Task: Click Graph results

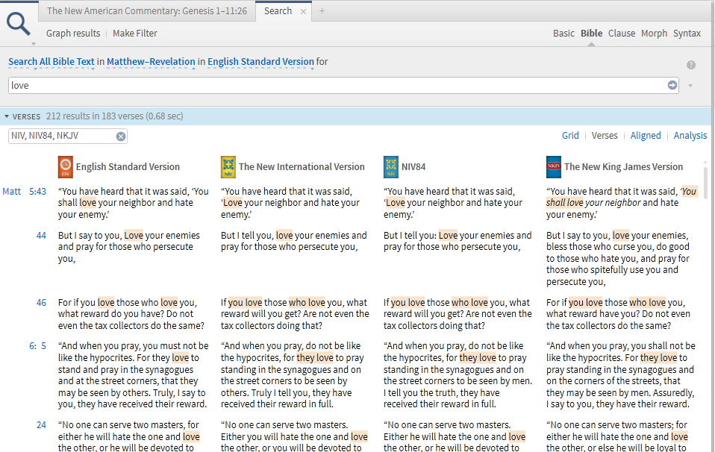Action: pos(73,34)
